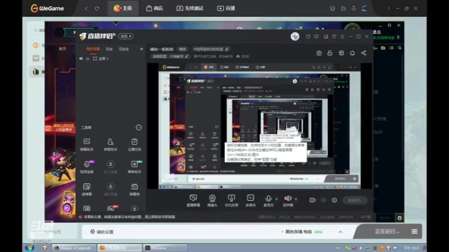Toggle the preview eye icon near settings gear

click(324, 200)
